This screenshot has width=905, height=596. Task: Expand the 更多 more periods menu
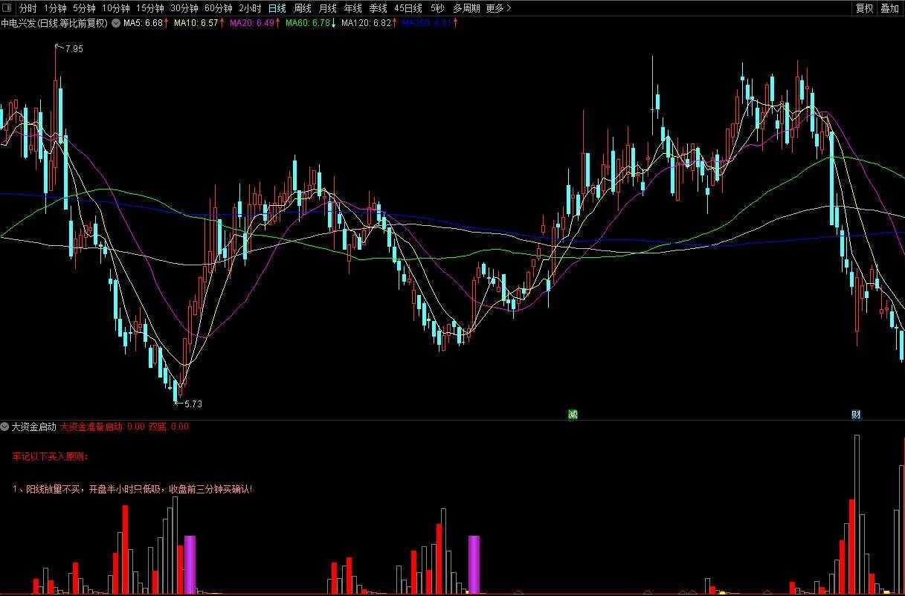point(499,9)
